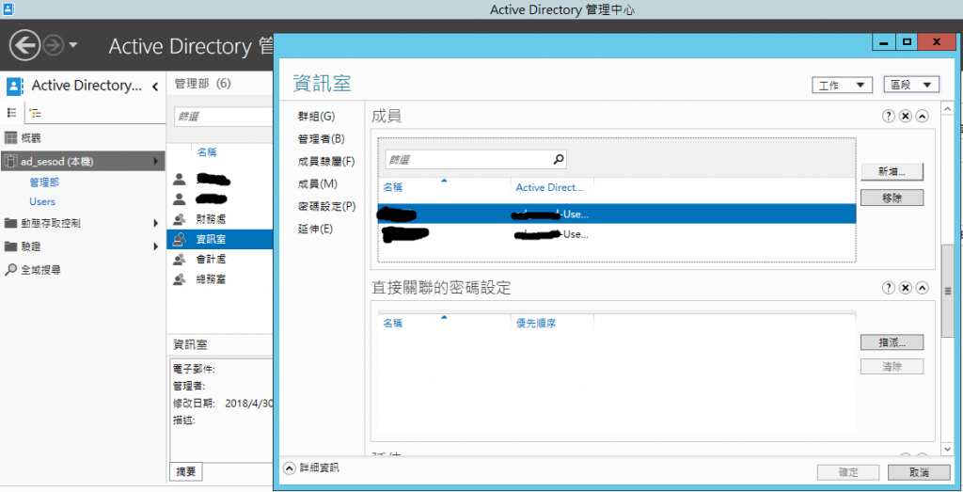Sort password settings by 優先順序 column
Screen dimensions: 963x492
pyautogui.click(x=536, y=323)
